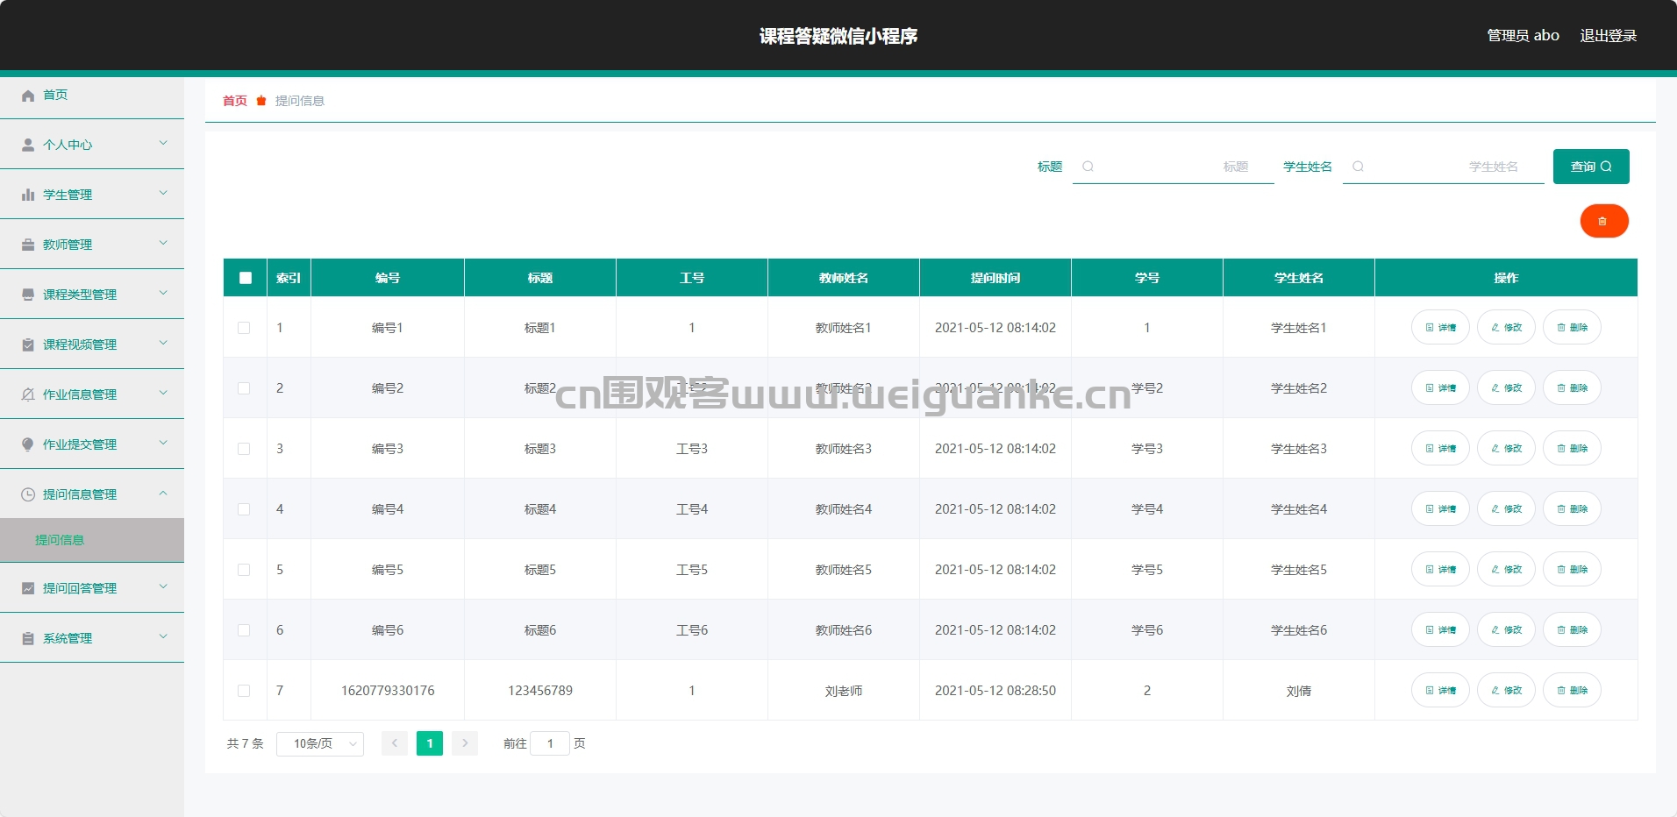This screenshot has height=817, width=1677.
Task: Click the clock icon for 提问信息管理
Action: coord(28,494)
